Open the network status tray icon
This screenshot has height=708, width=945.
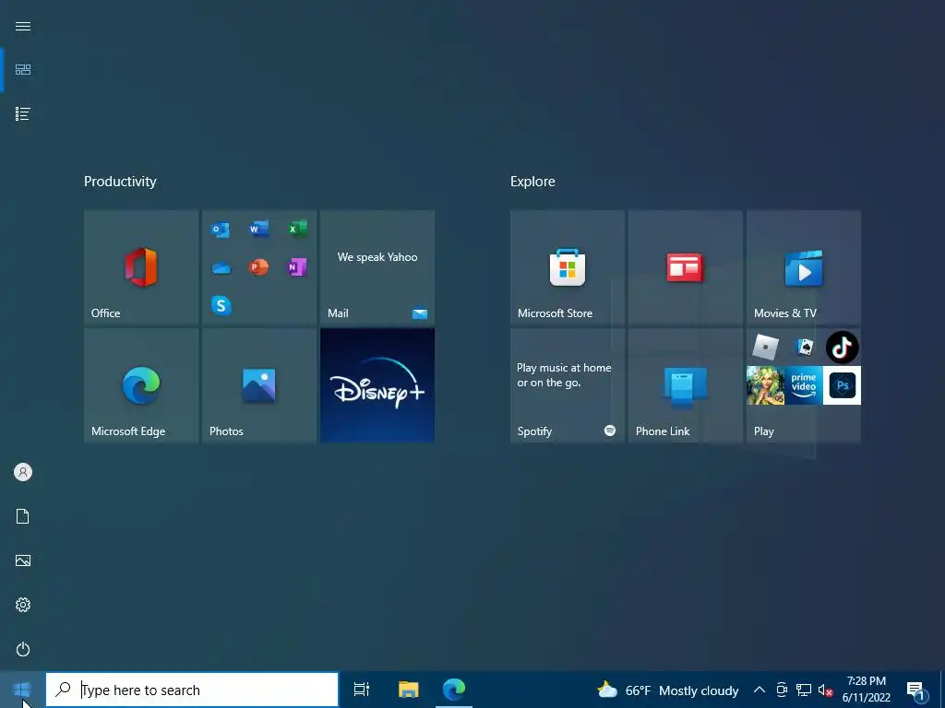(x=804, y=690)
